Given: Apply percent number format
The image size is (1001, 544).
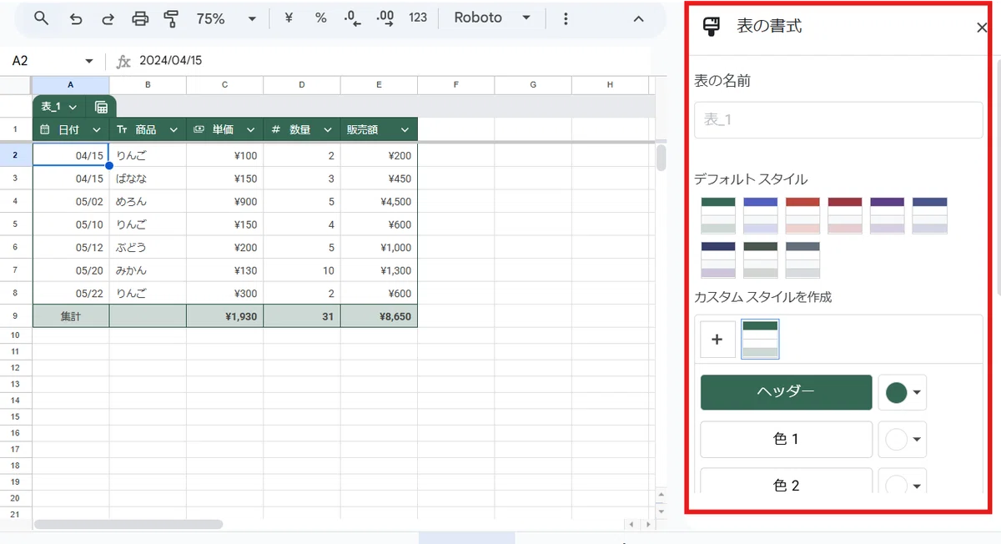Looking at the screenshot, I should (320, 18).
